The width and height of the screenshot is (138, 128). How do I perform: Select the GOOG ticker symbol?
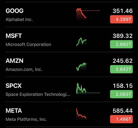[x=14, y=11]
